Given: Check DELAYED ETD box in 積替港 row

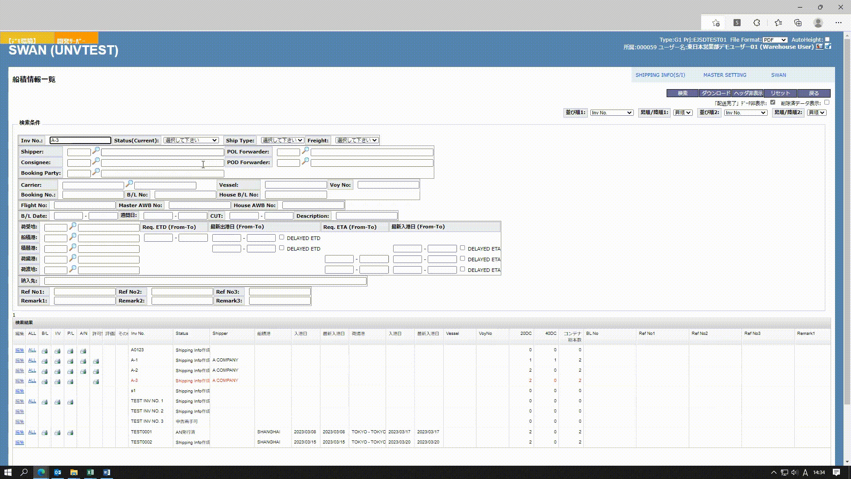Looking at the screenshot, I should point(281,248).
